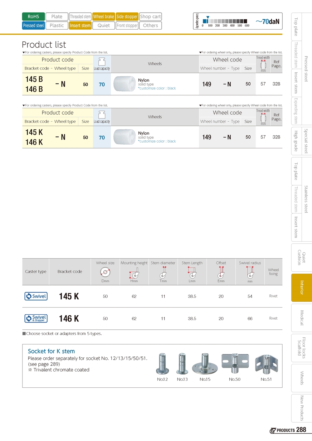Click the mounting height diagram icon

134,273
